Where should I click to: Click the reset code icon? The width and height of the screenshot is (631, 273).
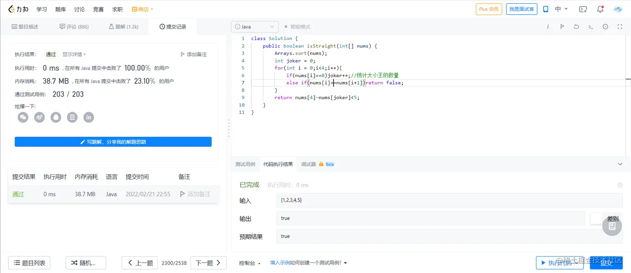(x=576, y=27)
